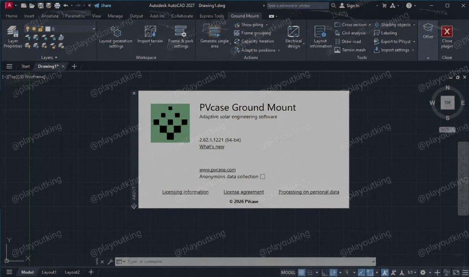The width and height of the screenshot is (469, 277).
Task: Run Generate single area
Action: click(214, 37)
